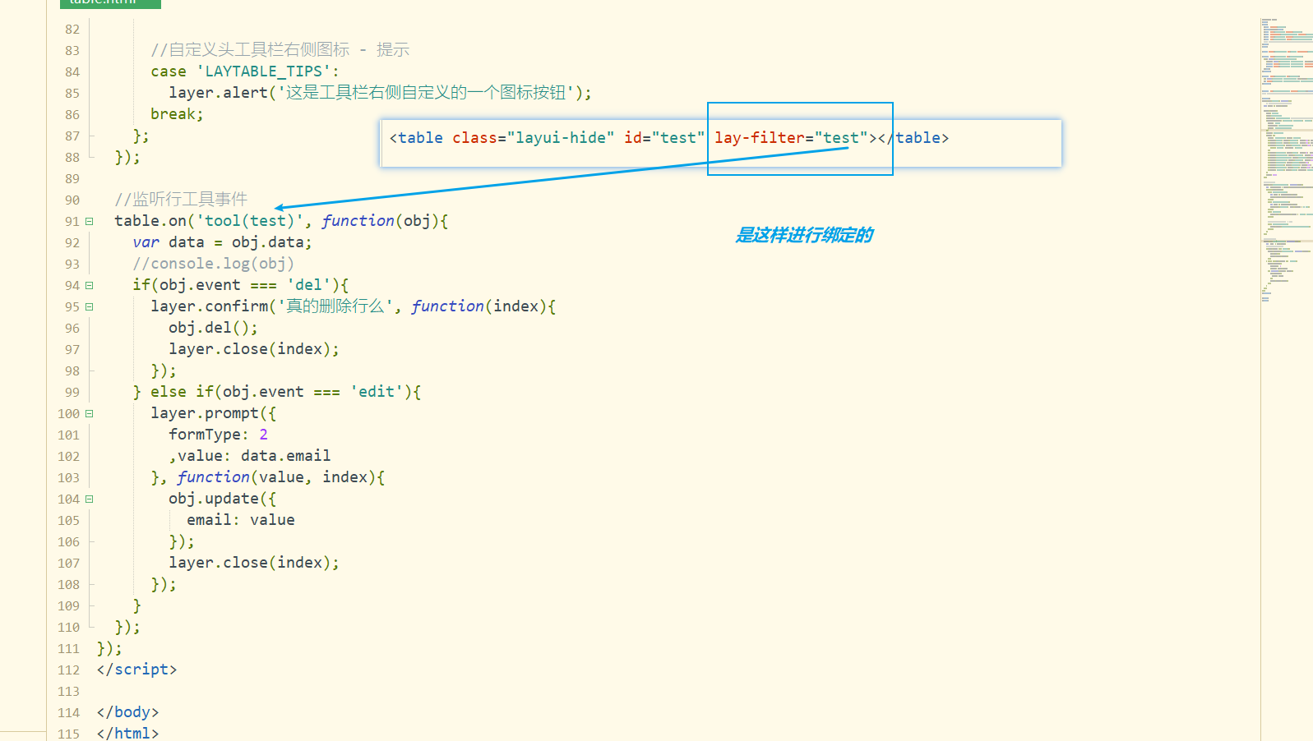
Task: Click layer.close(index); on line 97
Action: click(254, 349)
